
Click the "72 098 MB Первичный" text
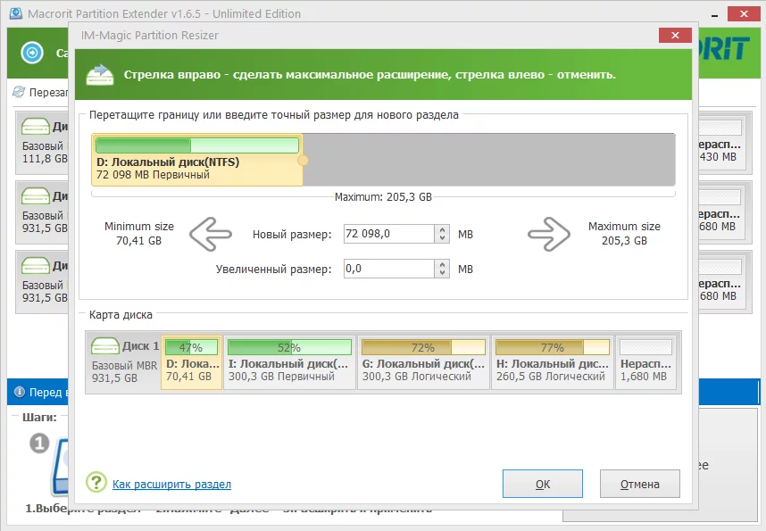click(x=153, y=175)
